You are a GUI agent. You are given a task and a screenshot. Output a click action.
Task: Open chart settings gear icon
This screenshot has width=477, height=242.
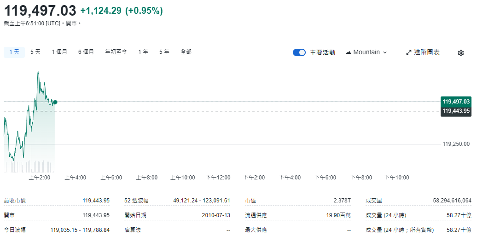point(460,53)
